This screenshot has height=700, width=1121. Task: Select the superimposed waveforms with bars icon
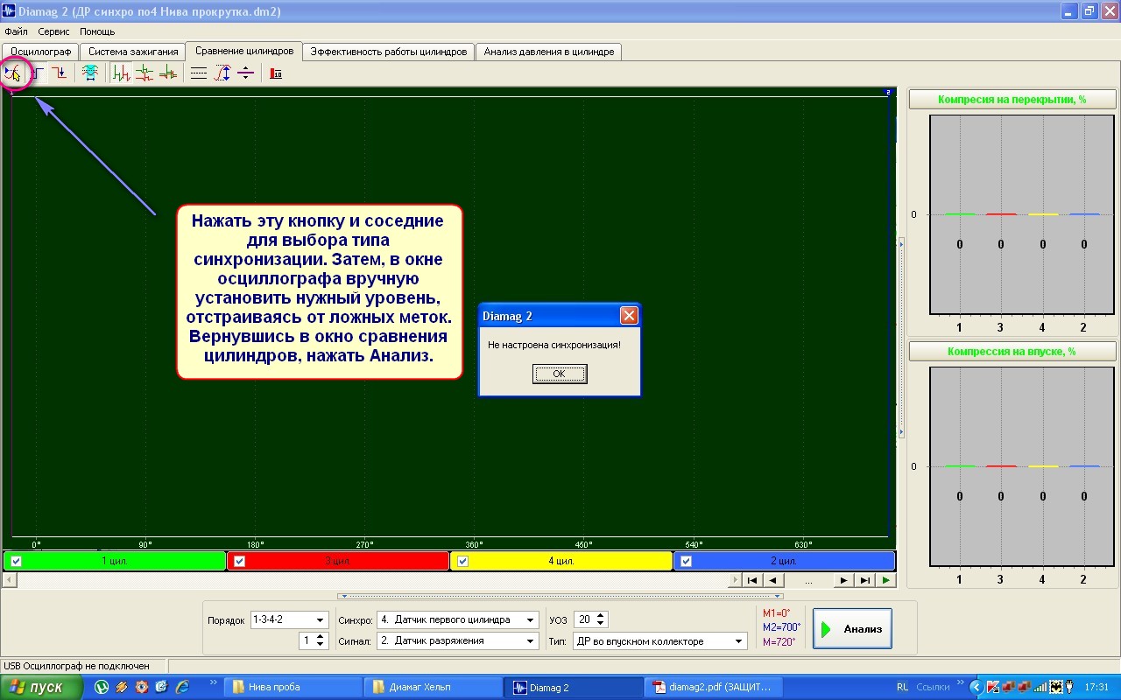[167, 73]
